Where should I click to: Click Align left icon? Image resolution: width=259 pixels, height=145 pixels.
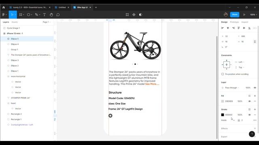222,28
